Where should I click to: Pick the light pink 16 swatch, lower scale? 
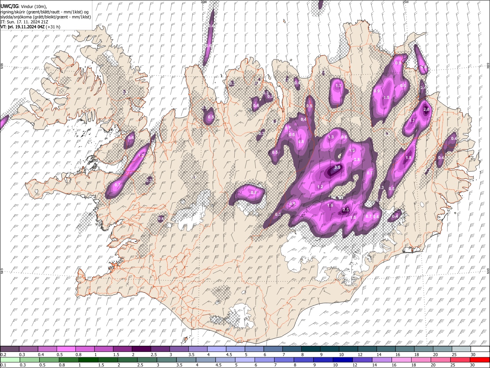[x=402, y=360]
